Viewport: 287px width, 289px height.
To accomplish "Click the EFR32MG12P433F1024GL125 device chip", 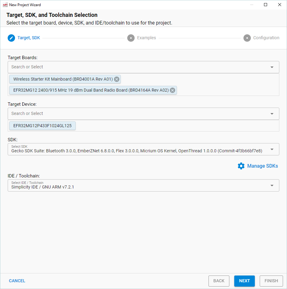I will 42,126.
